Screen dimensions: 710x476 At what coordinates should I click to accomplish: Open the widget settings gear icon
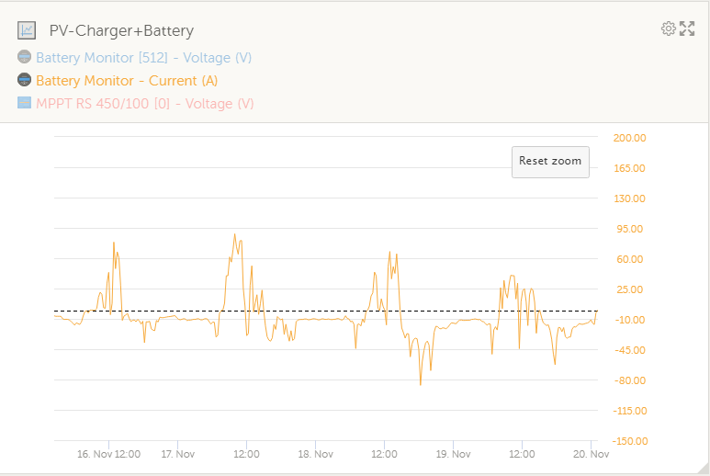click(x=669, y=28)
